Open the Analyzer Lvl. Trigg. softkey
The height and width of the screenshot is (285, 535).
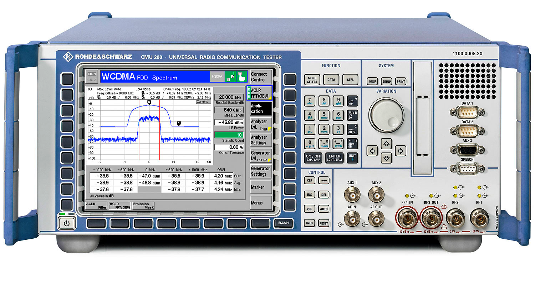point(261,124)
